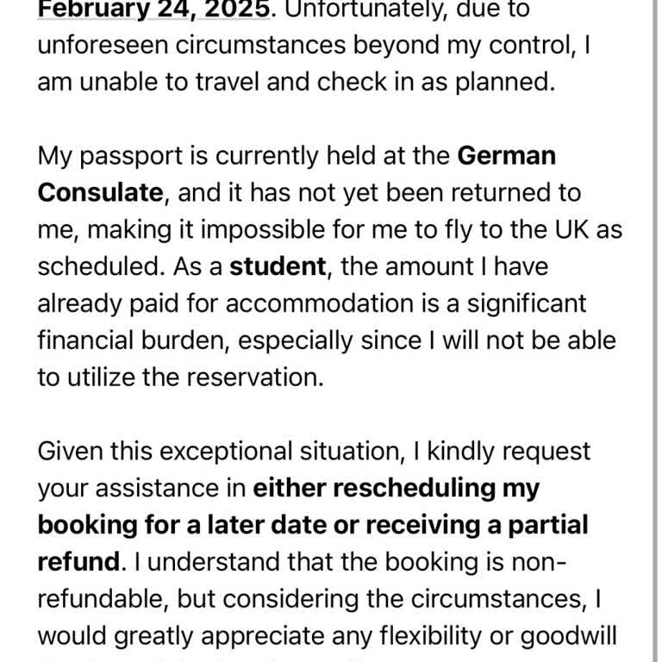Click the bold word "student"
The height and width of the screenshot is (662, 662).
click(x=278, y=266)
